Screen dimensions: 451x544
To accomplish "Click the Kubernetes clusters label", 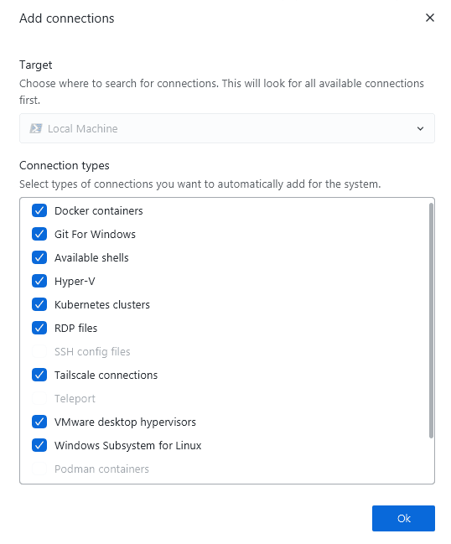I will pyautogui.click(x=102, y=304).
